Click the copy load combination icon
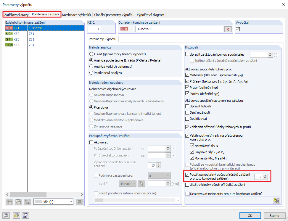The height and width of the screenshot is (221, 288). coord(18,202)
